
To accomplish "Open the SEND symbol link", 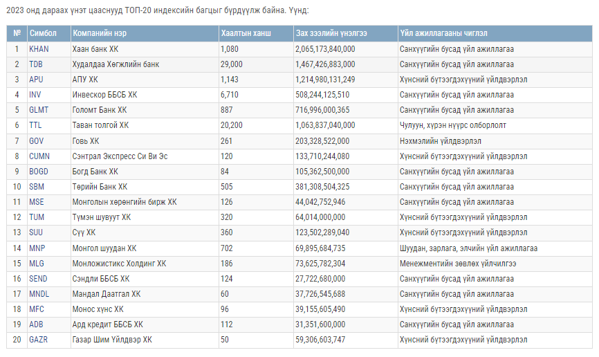I will coord(38,279).
